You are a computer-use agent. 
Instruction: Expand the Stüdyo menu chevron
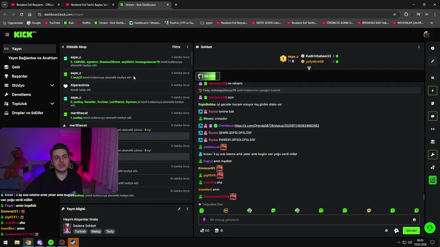click(x=52, y=85)
